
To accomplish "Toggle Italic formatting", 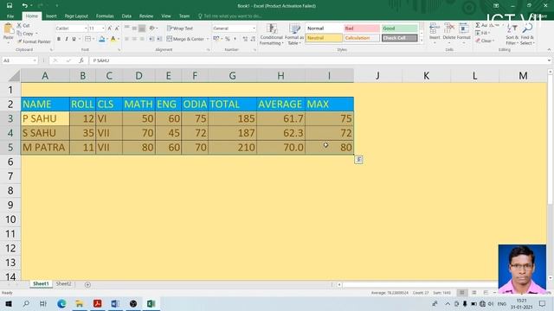I will (66, 39).
